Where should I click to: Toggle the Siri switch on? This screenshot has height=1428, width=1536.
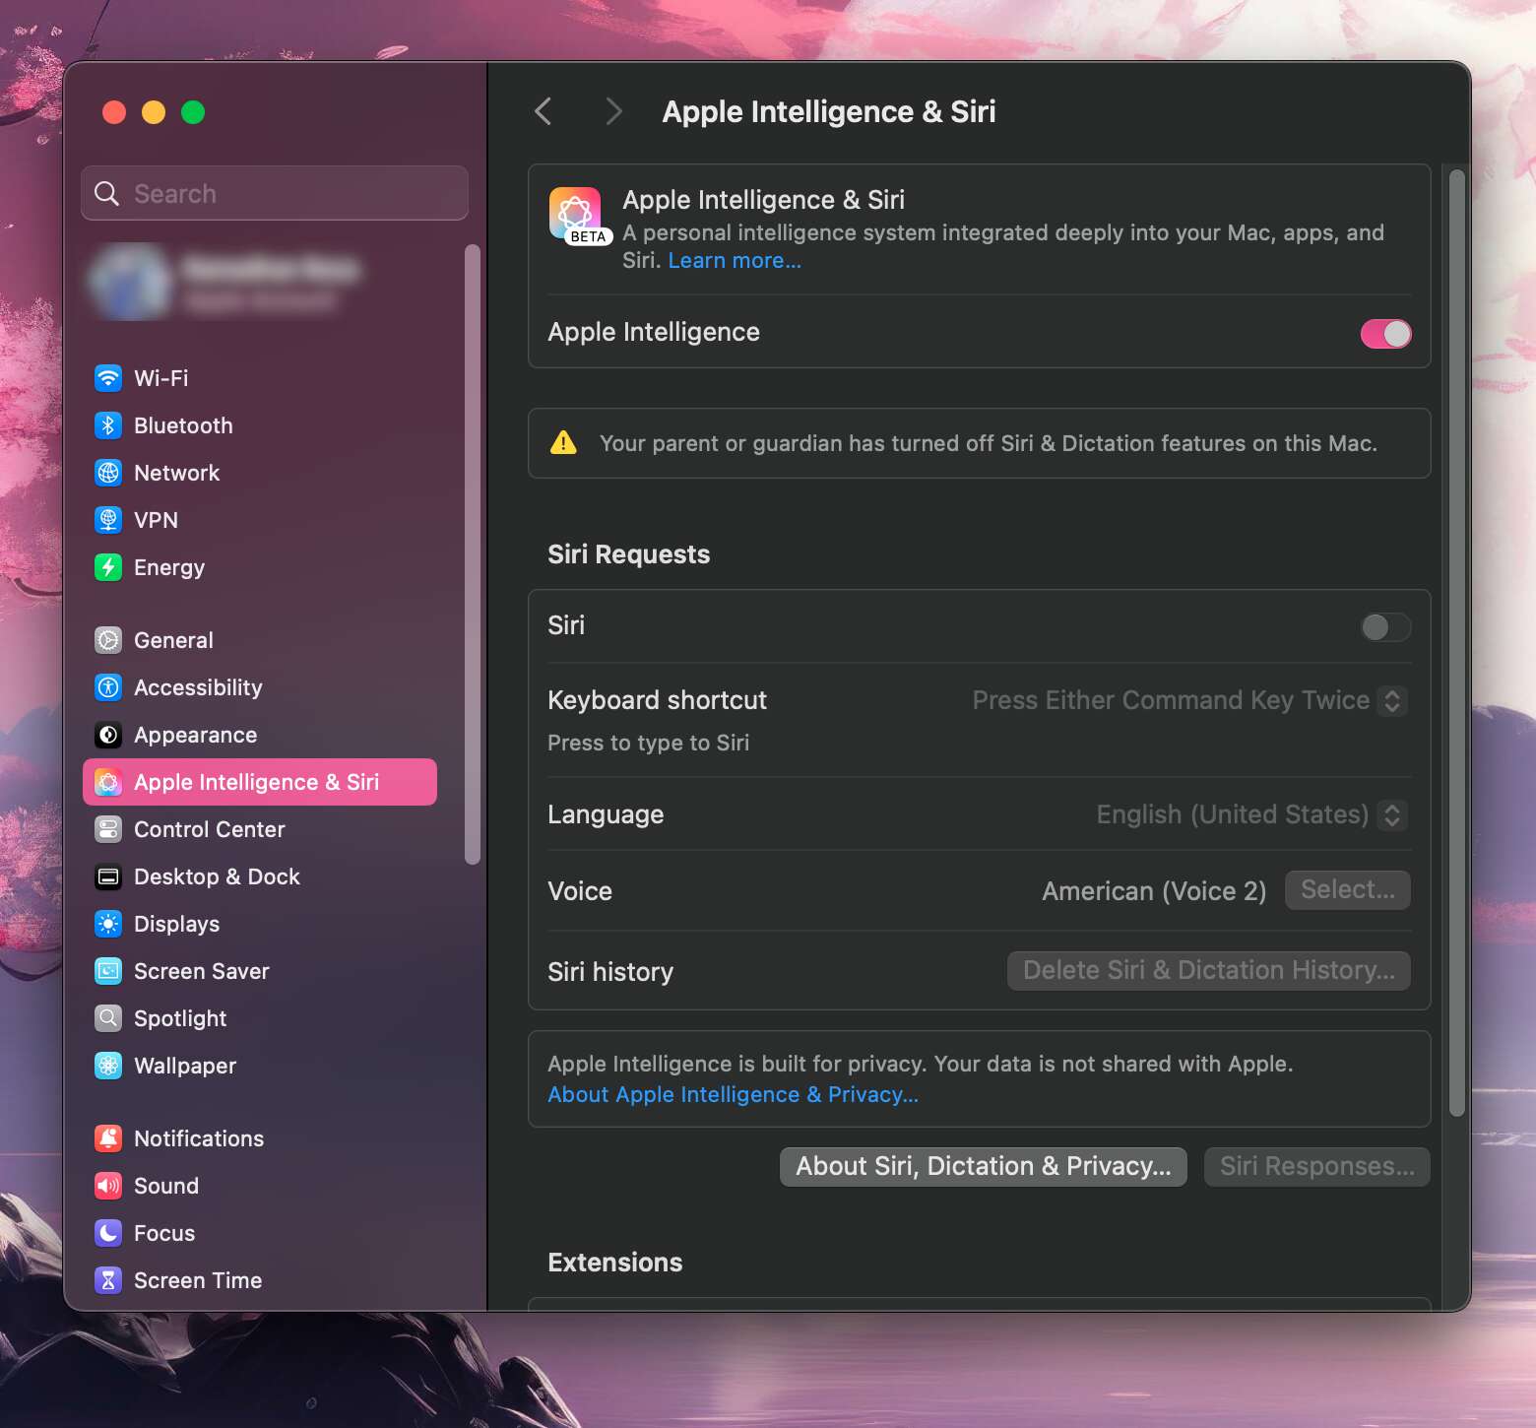tap(1385, 627)
